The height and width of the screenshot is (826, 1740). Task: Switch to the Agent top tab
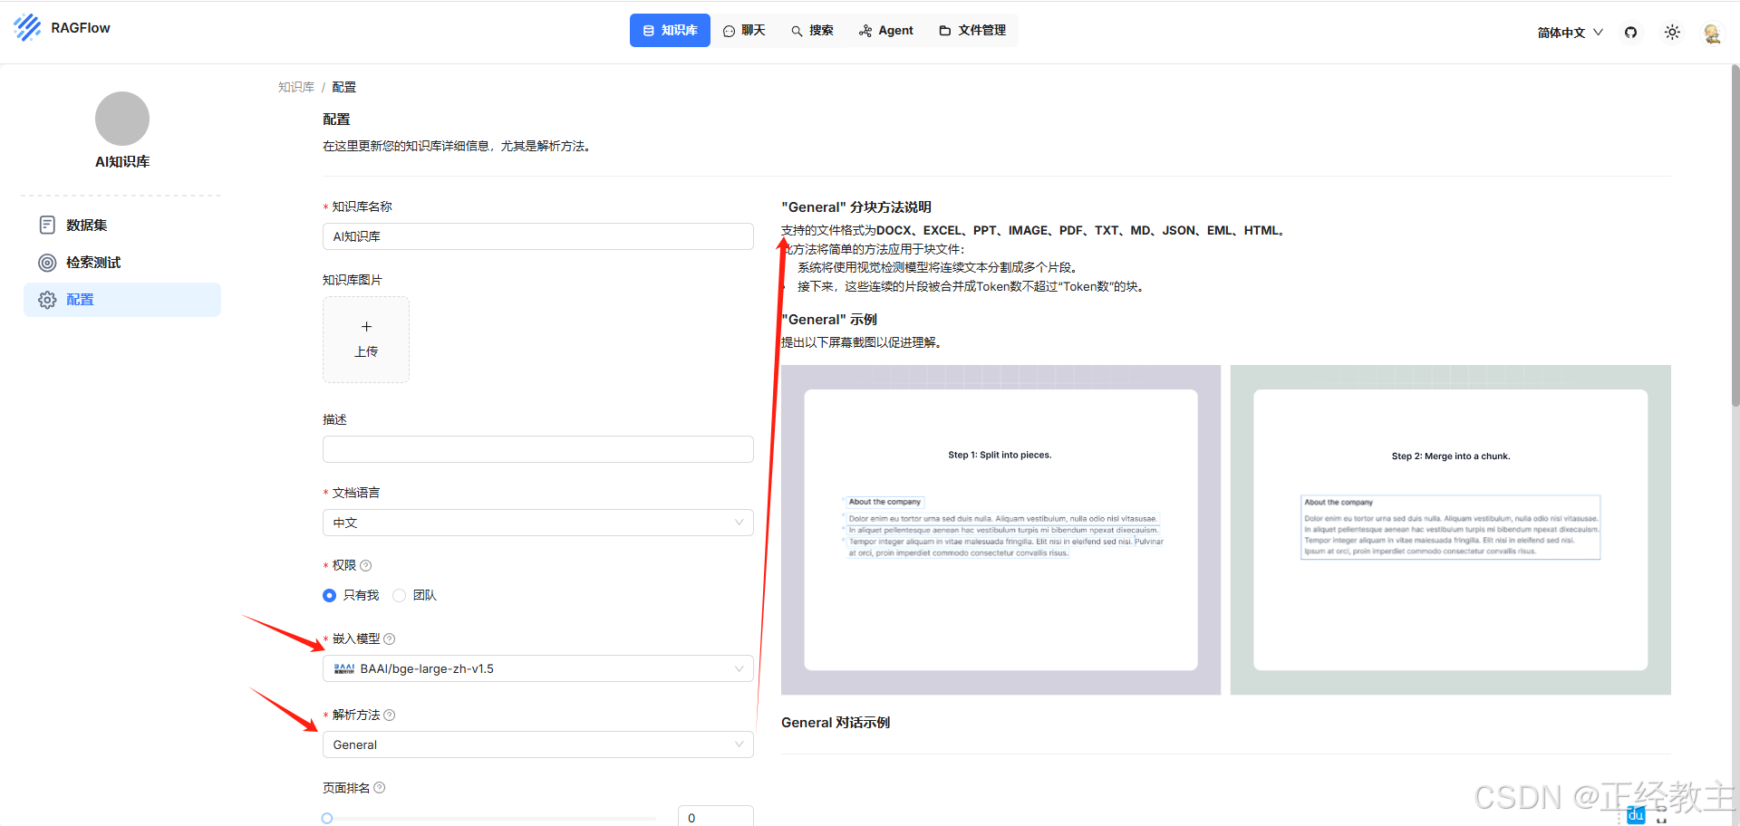(x=886, y=31)
